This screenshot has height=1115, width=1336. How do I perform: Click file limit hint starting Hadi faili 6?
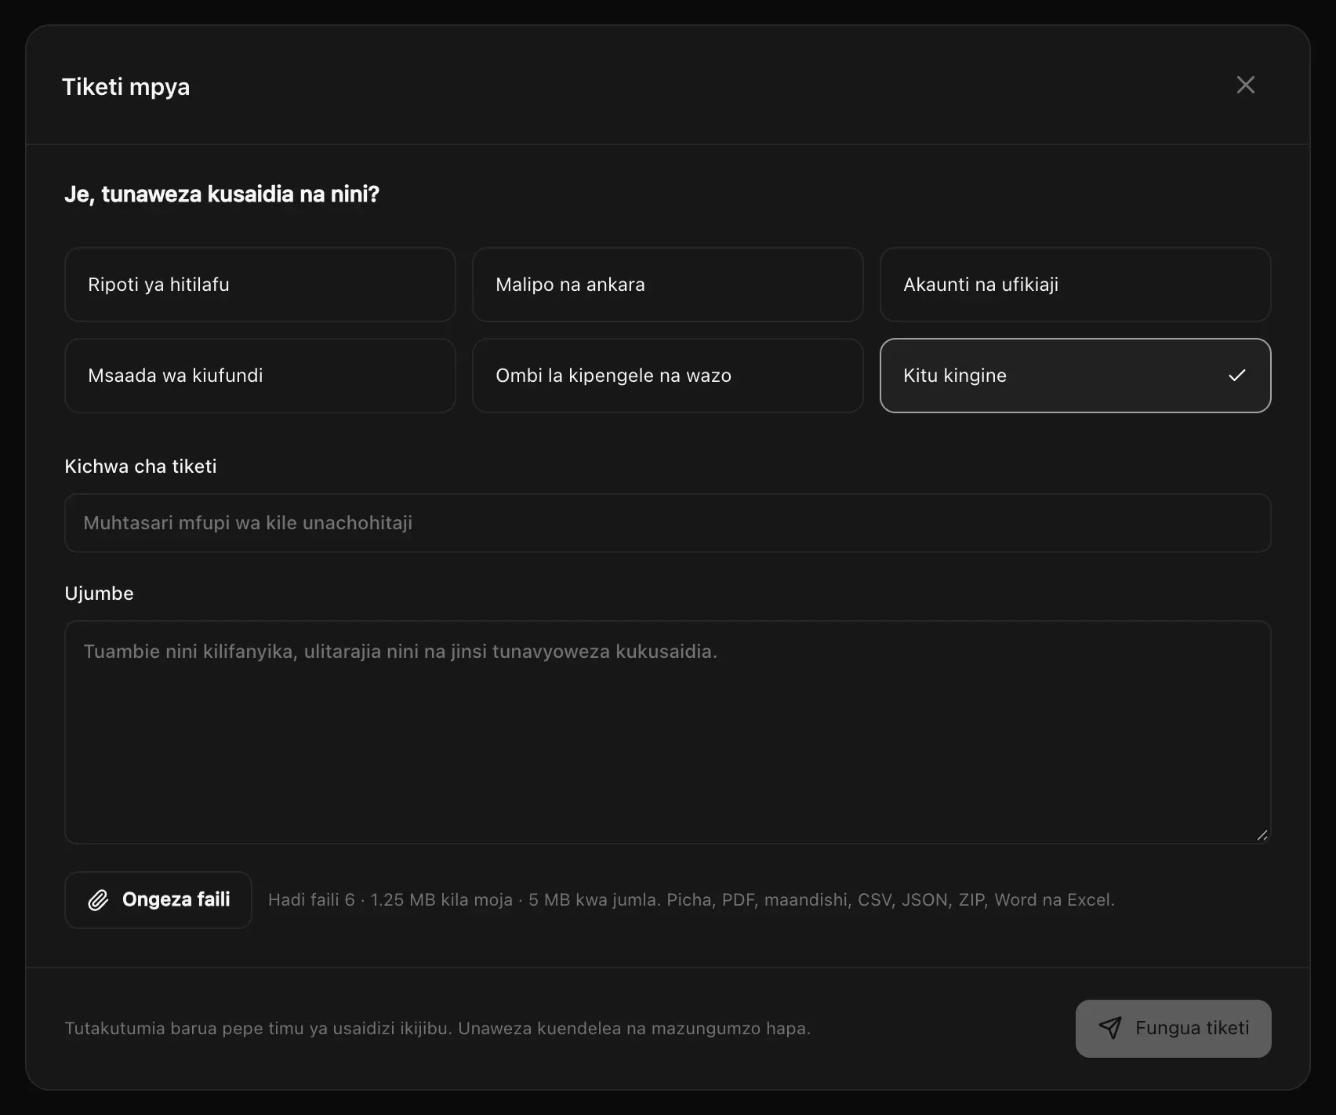tap(691, 900)
